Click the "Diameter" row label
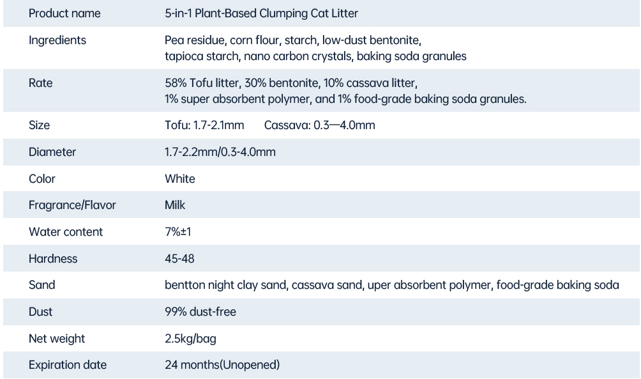 52,152
